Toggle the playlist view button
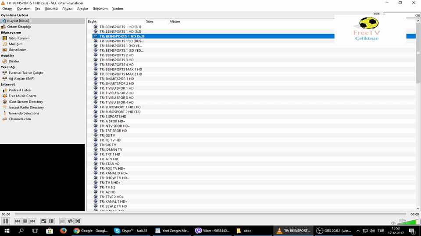Viewport: 421px width, 236px height. tap(62, 221)
